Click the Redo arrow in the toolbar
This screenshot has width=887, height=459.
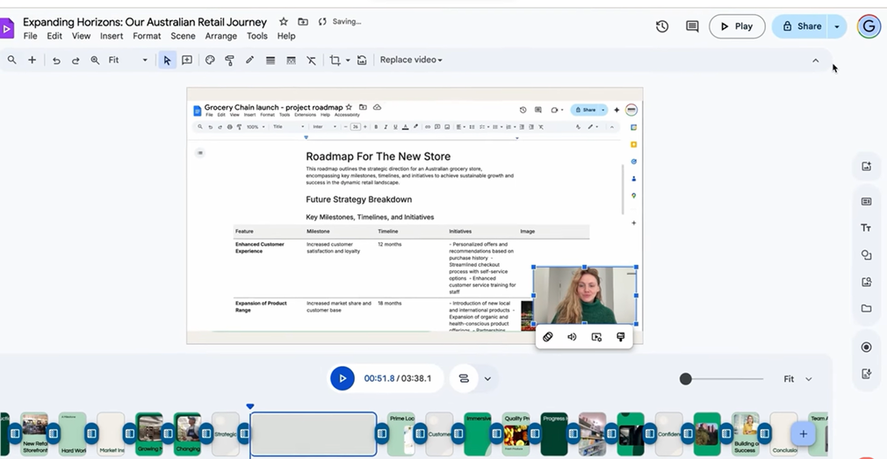76,61
